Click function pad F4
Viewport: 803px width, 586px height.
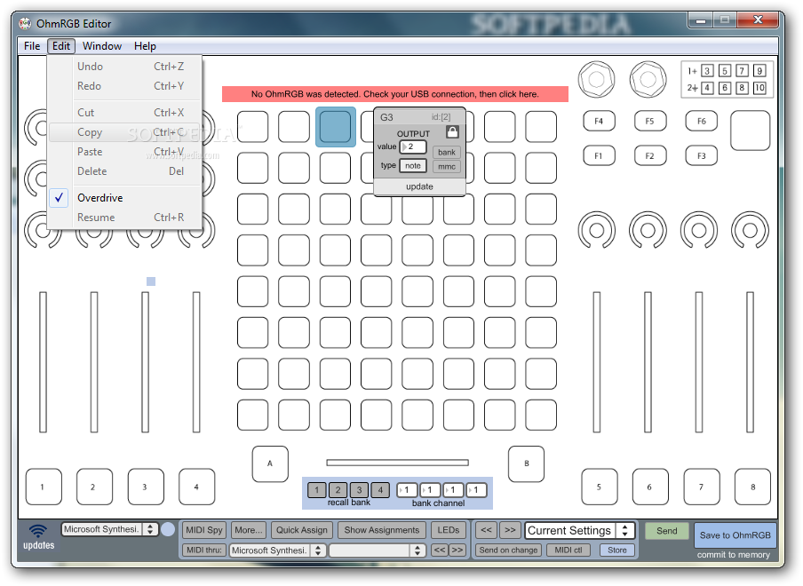point(599,122)
